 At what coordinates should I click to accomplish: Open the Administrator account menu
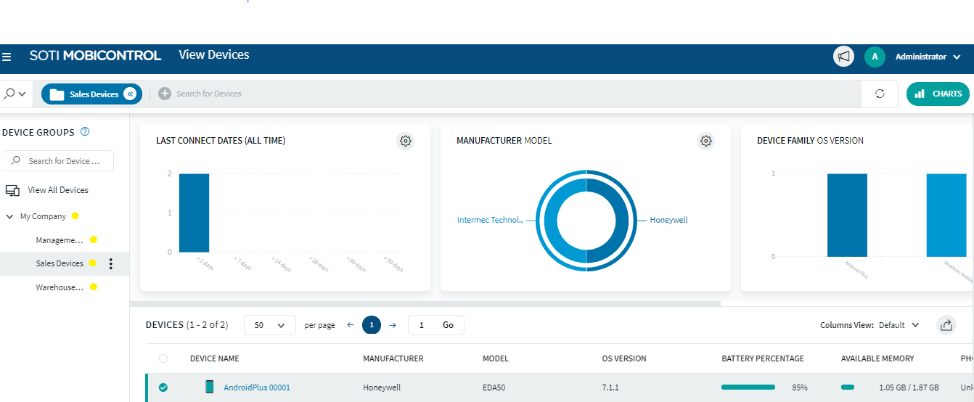click(x=926, y=57)
